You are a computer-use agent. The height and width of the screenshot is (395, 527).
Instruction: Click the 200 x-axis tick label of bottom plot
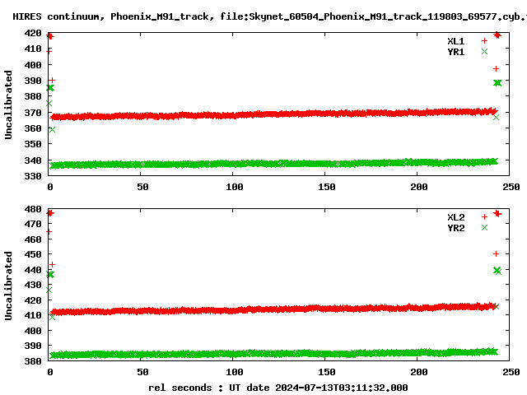coord(419,372)
